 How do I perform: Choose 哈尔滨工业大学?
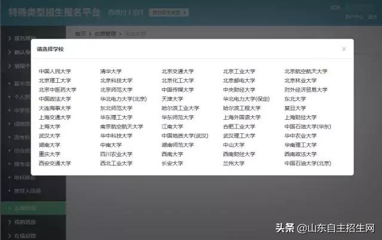tap(180, 108)
